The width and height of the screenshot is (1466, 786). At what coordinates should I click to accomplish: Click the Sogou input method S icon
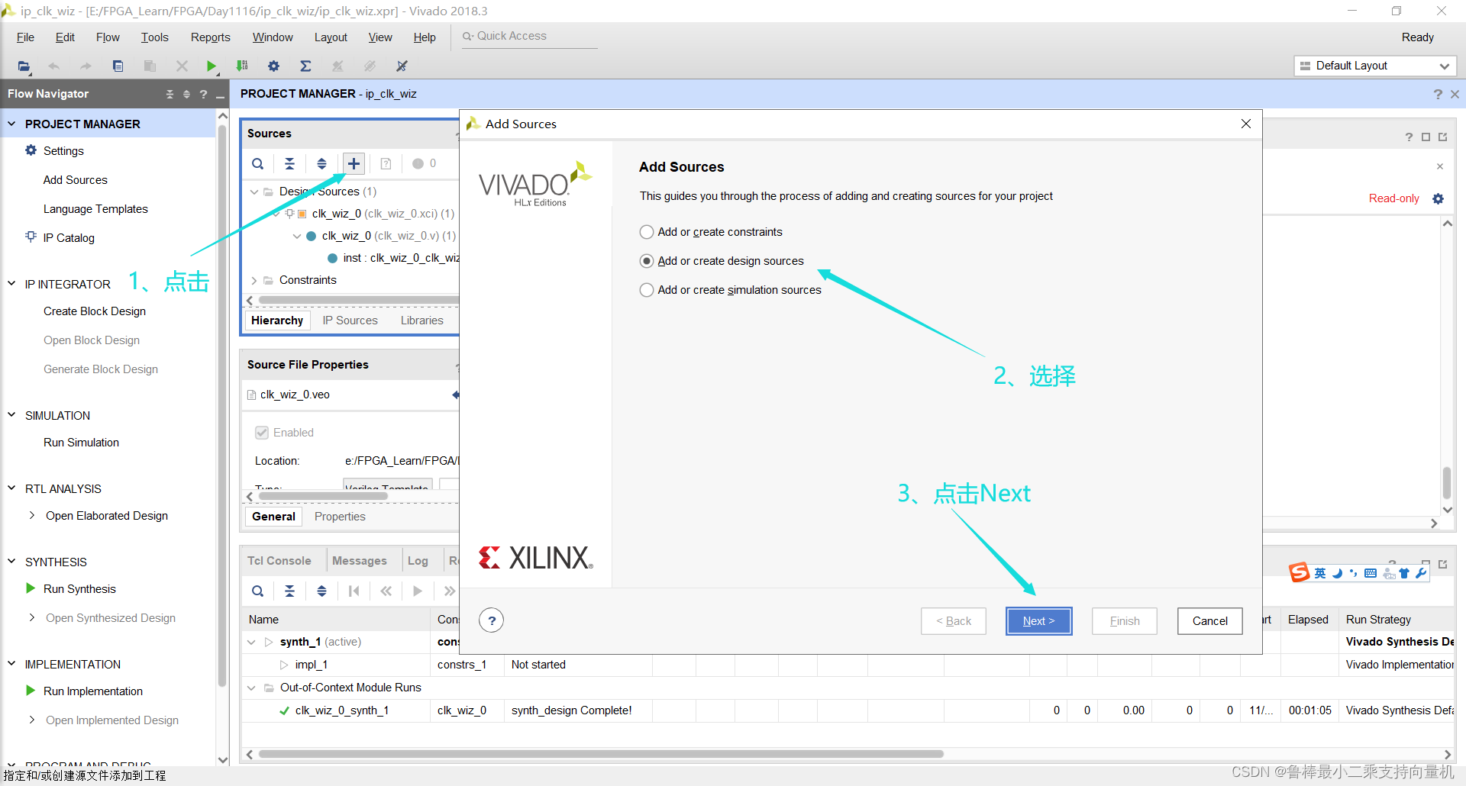click(1300, 572)
